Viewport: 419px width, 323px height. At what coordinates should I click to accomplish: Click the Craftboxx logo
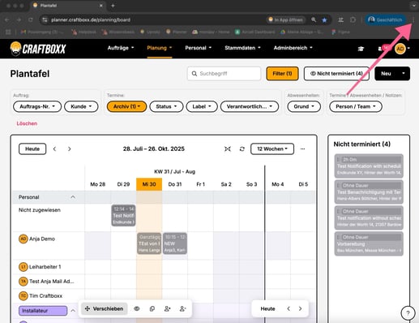click(x=38, y=49)
